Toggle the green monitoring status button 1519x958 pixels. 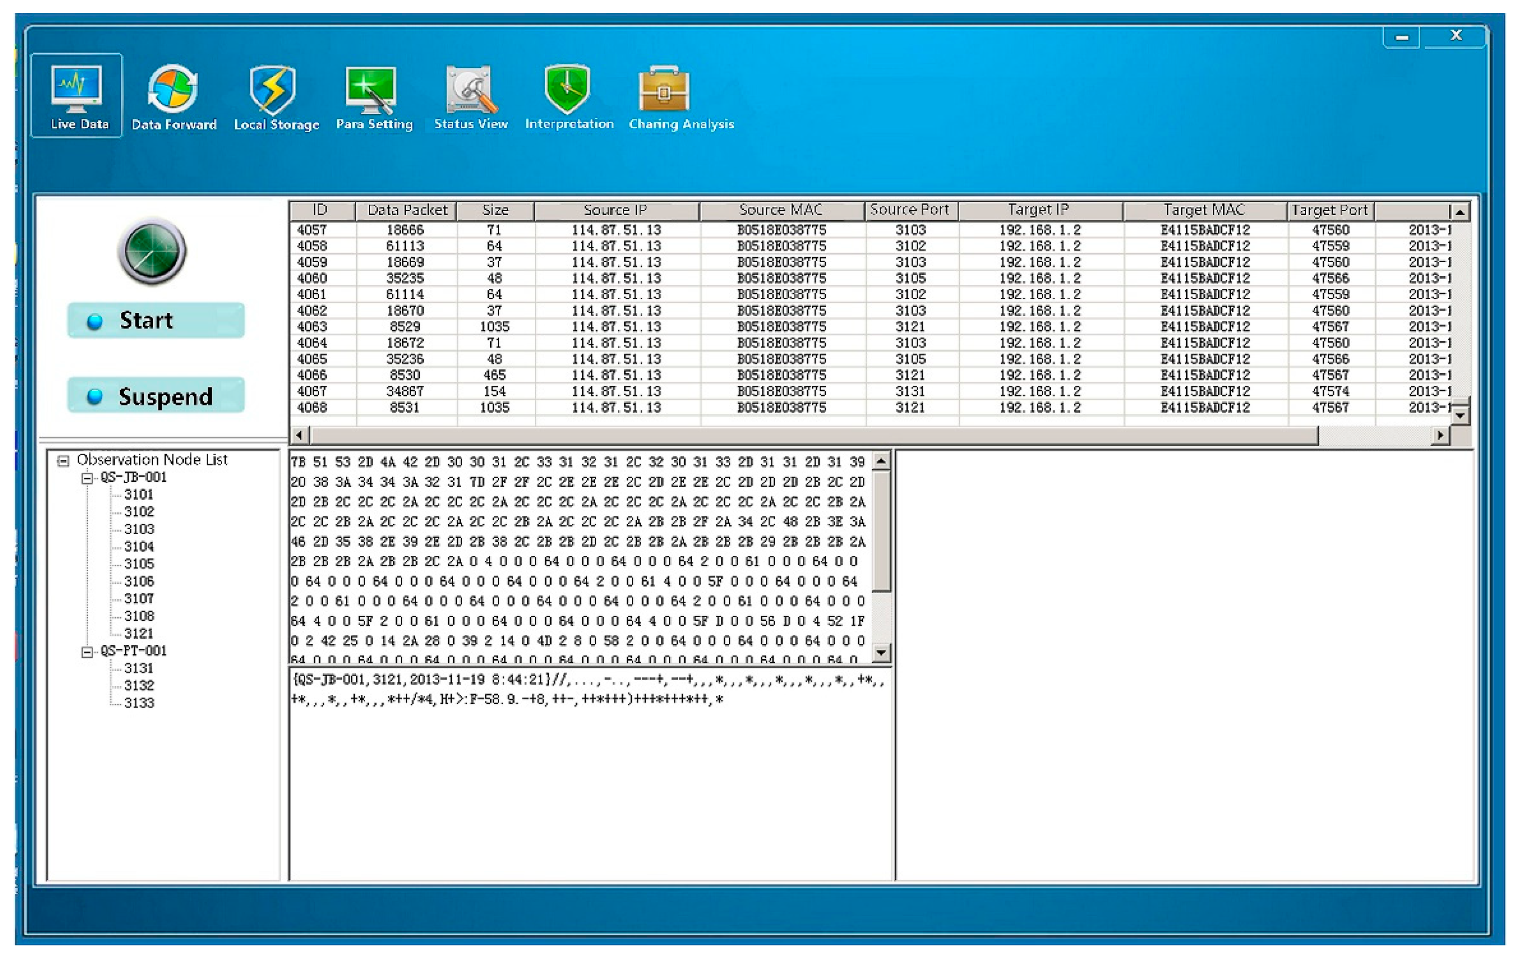pos(154,252)
